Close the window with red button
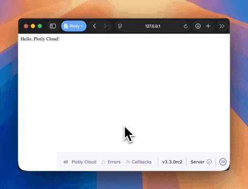248x189 pixels. click(26, 26)
